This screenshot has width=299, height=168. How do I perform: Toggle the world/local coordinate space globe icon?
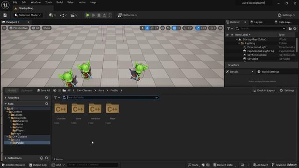163,28
